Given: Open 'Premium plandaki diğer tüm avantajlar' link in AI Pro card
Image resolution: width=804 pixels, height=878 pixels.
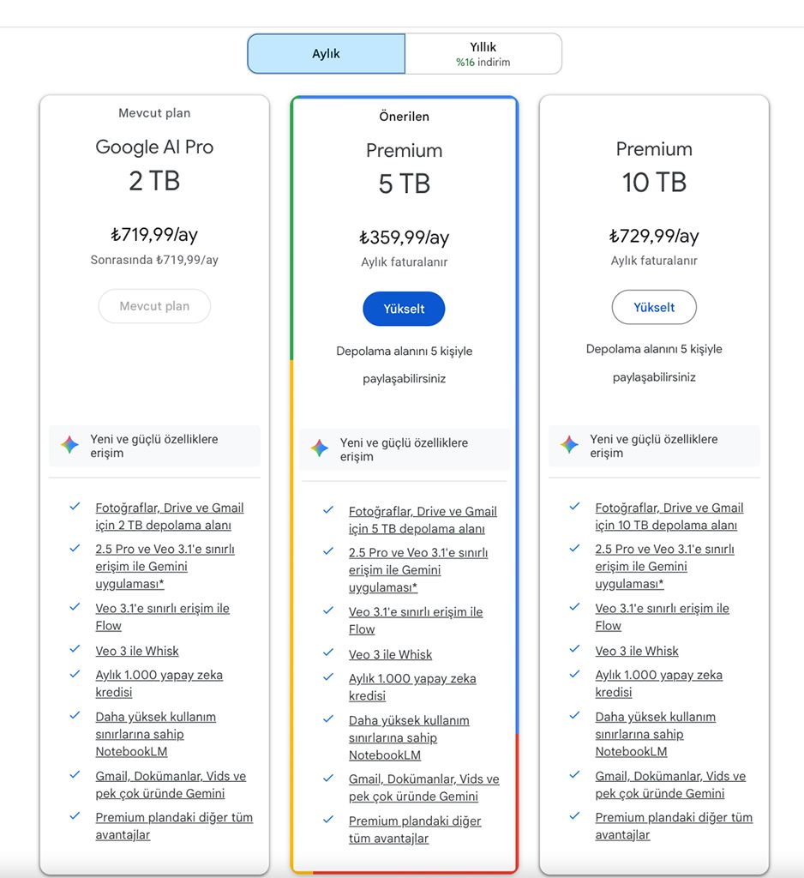Looking at the screenshot, I should click(x=173, y=826).
